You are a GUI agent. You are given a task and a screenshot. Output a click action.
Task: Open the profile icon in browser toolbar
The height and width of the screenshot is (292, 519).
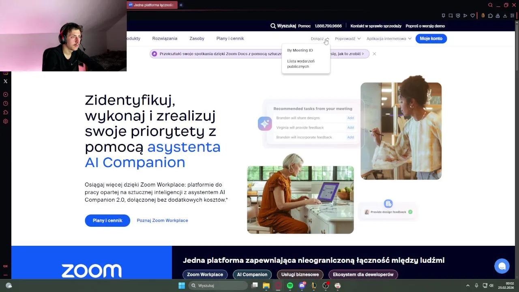(498, 16)
